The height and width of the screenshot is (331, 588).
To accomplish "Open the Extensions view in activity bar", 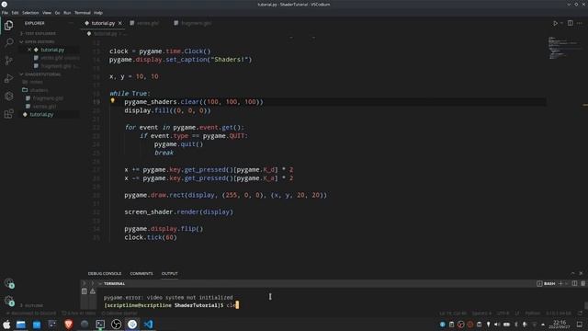I will point(8,114).
